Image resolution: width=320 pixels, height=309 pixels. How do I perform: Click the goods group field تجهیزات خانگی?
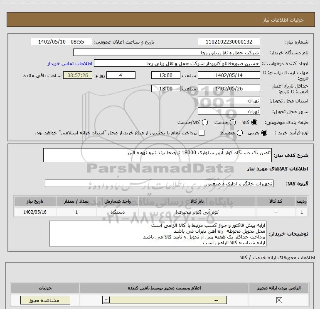[x=159, y=183]
